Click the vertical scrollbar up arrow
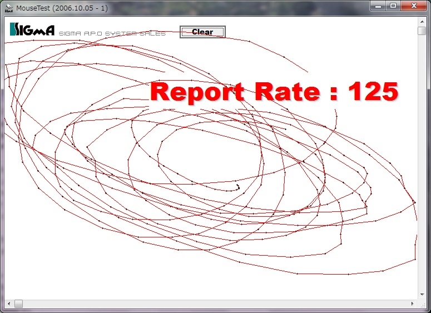This screenshot has width=431, height=313. pos(422,21)
